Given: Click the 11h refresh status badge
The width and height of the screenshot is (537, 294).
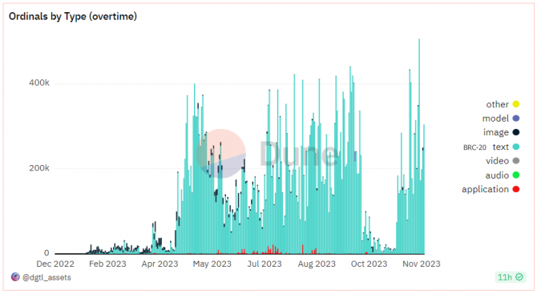Looking at the screenshot, I should (511, 277).
